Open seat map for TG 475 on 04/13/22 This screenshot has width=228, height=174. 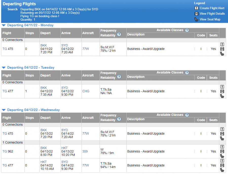point(222,138)
